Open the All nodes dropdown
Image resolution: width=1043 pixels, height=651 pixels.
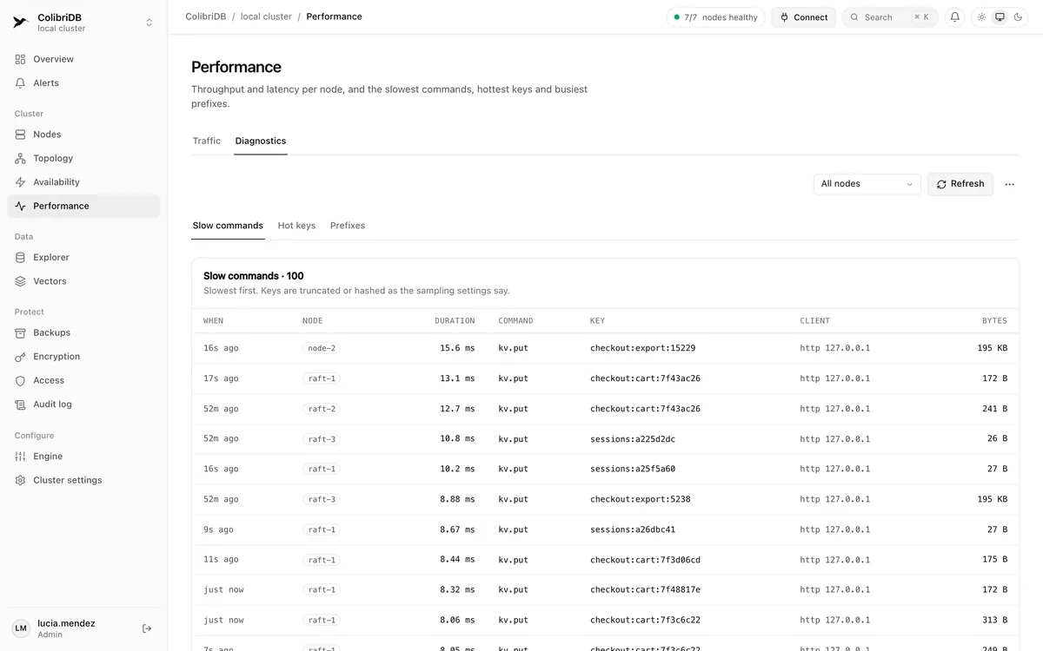pyautogui.click(x=867, y=184)
